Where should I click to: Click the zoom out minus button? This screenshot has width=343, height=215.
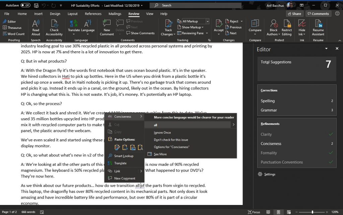(x=297, y=212)
